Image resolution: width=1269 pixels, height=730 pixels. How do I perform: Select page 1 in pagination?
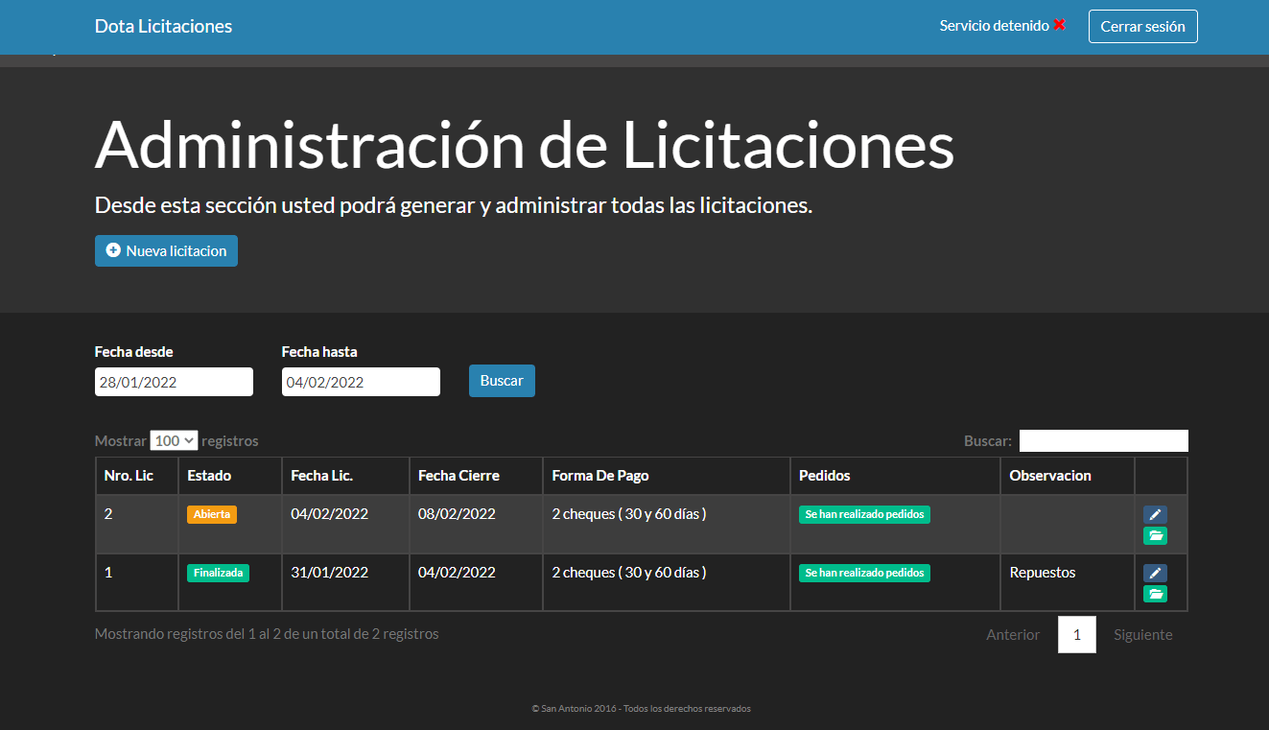(x=1077, y=635)
